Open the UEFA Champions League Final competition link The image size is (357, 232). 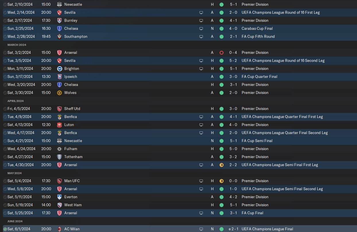click(267, 229)
